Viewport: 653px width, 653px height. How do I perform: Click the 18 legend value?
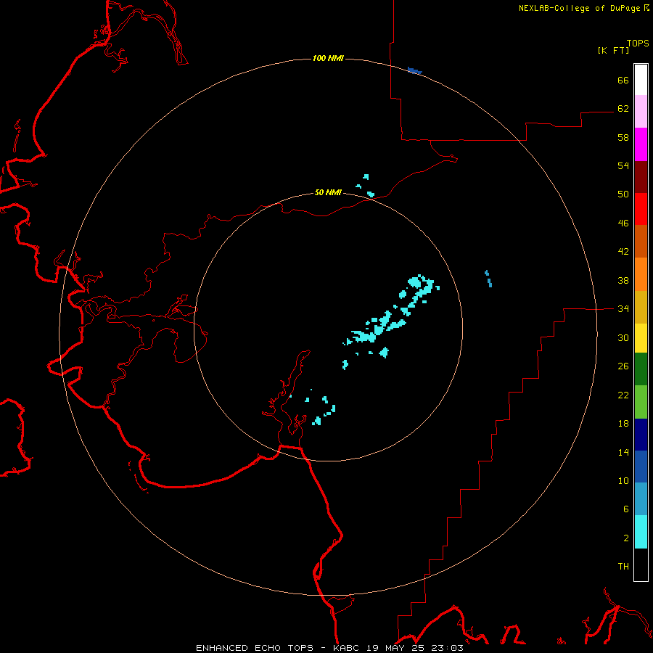tap(623, 423)
